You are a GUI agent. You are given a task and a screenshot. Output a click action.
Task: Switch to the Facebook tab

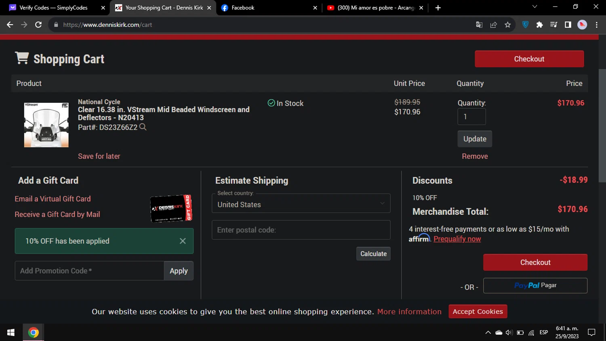[269, 8]
